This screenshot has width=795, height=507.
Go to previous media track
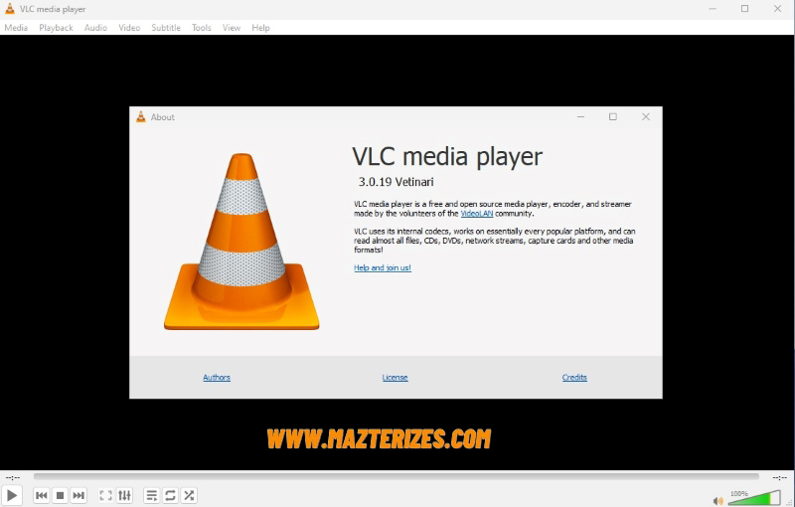tap(42, 495)
